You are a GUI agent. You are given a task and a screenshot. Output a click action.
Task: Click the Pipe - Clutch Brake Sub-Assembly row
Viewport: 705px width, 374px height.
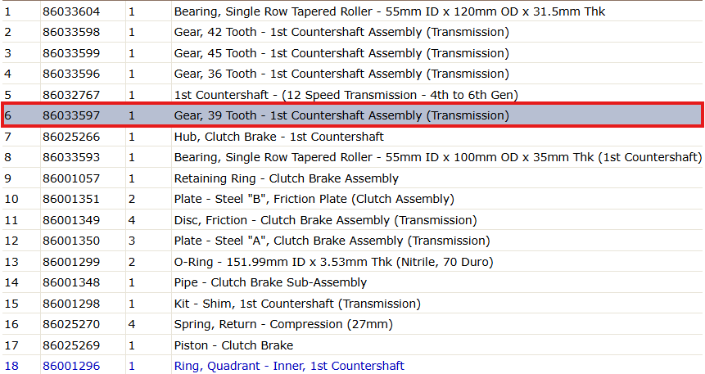(x=352, y=282)
